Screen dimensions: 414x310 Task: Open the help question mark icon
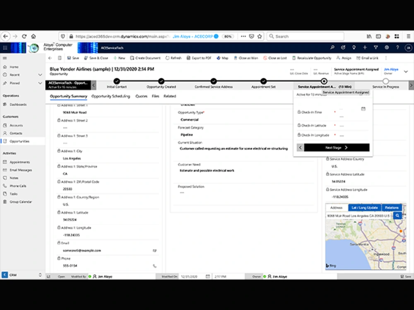397,48
